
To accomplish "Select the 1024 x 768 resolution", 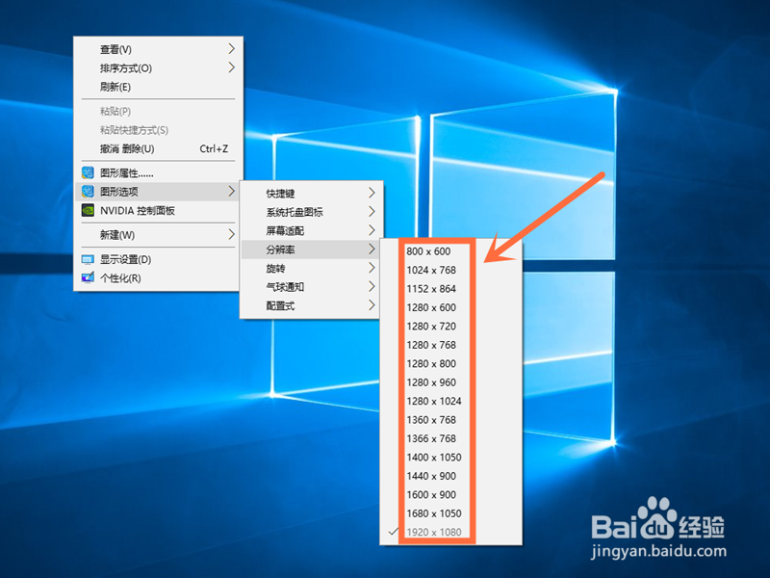I will click(x=432, y=270).
